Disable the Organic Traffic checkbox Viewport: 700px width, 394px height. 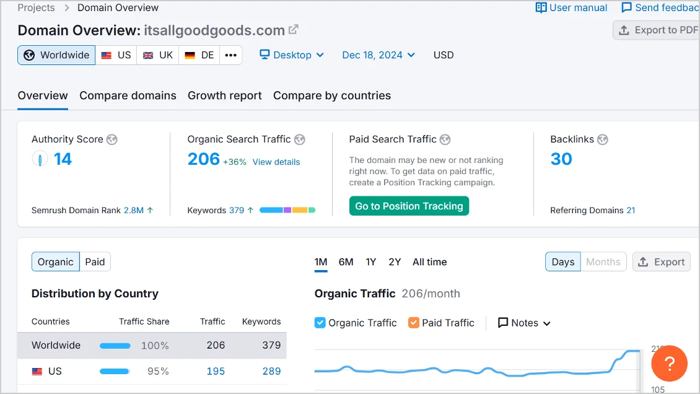point(320,322)
